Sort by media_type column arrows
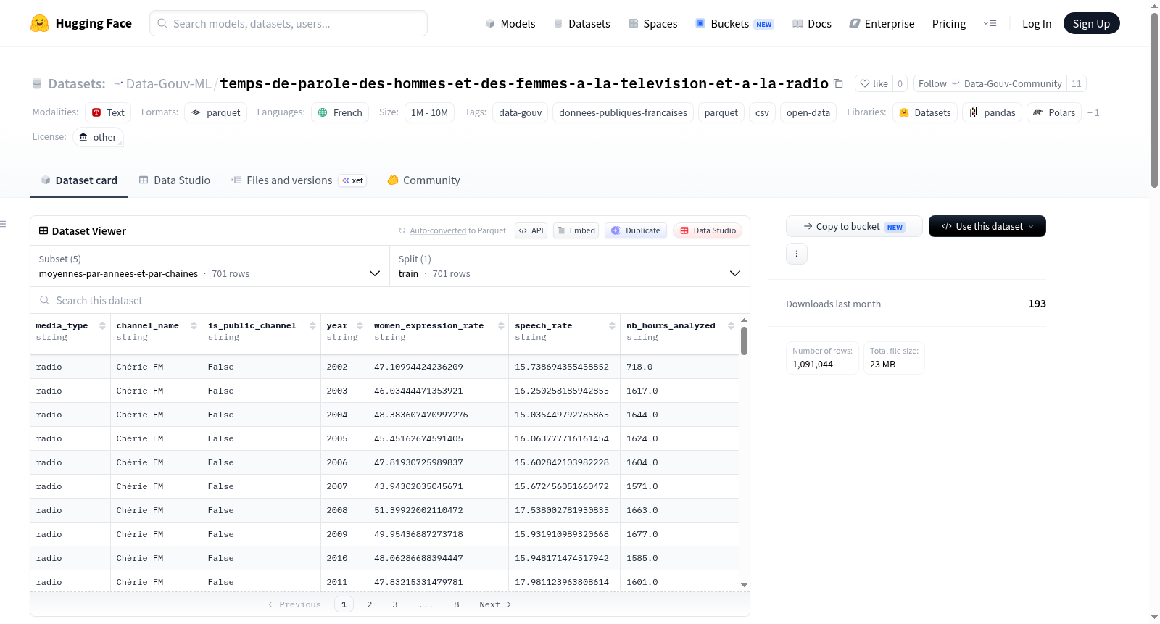The height and width of the screenshot is (624, 1160). [102, 325]
